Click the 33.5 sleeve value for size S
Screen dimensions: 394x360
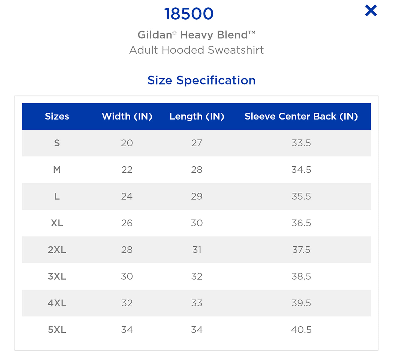(x=301, y=143)
